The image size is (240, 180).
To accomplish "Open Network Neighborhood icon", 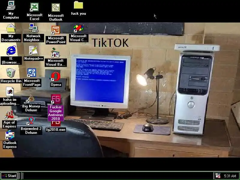I will click(33, 28).
